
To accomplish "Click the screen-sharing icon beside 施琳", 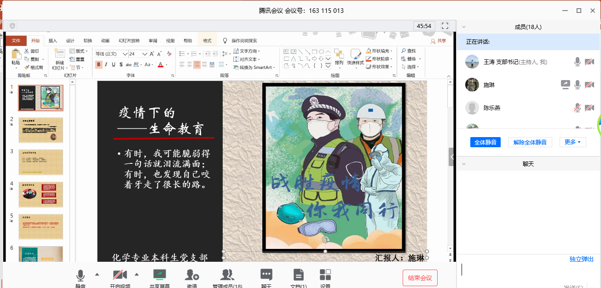I will (x=565, y=85).
